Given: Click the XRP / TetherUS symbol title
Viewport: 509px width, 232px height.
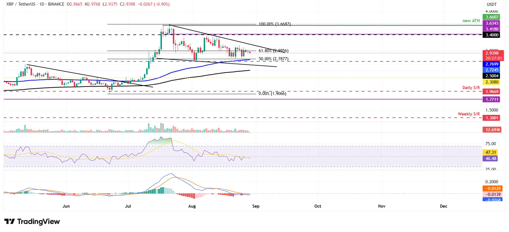Looking at the screenshot, I should [21, 4].
